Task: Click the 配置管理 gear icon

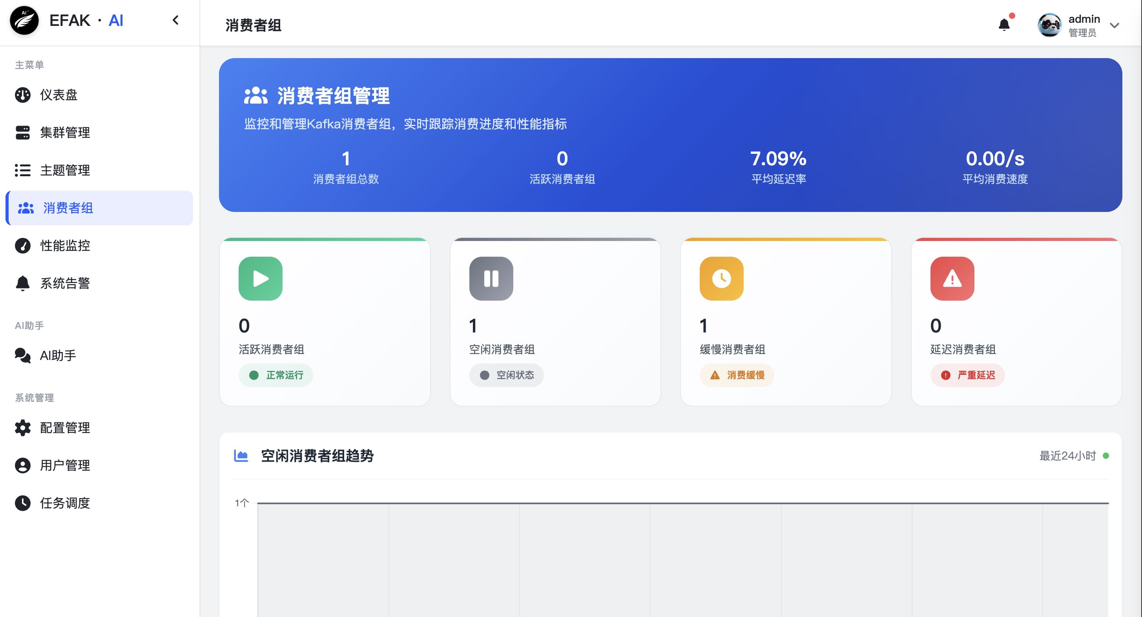Action: (x=23, y=428)
